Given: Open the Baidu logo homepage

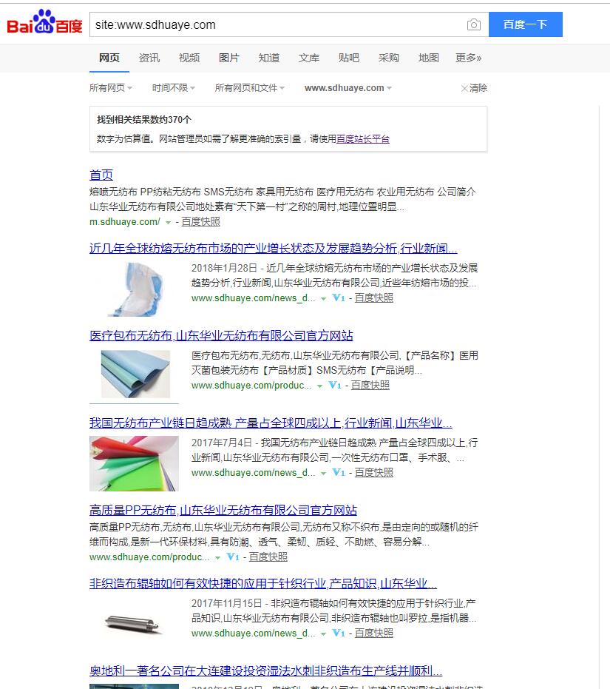Looking at the screenshot, I should pos(44,22).
